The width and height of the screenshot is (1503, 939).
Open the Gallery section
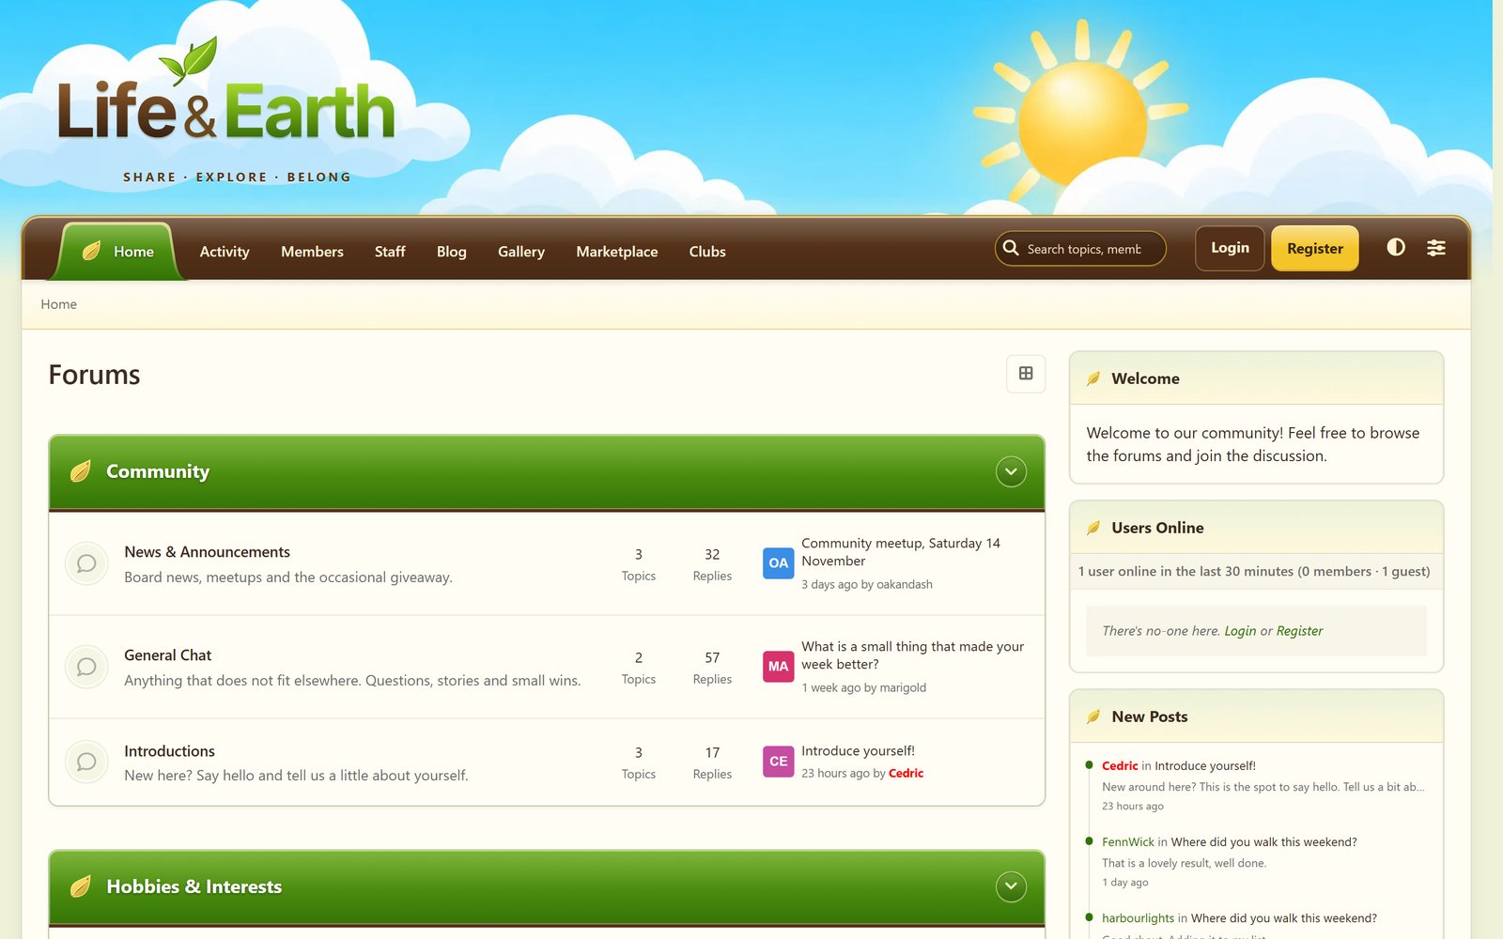click(521, 252)
